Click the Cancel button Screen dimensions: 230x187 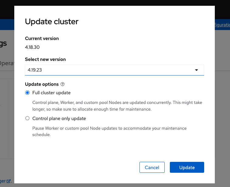[x=152, y=167]
